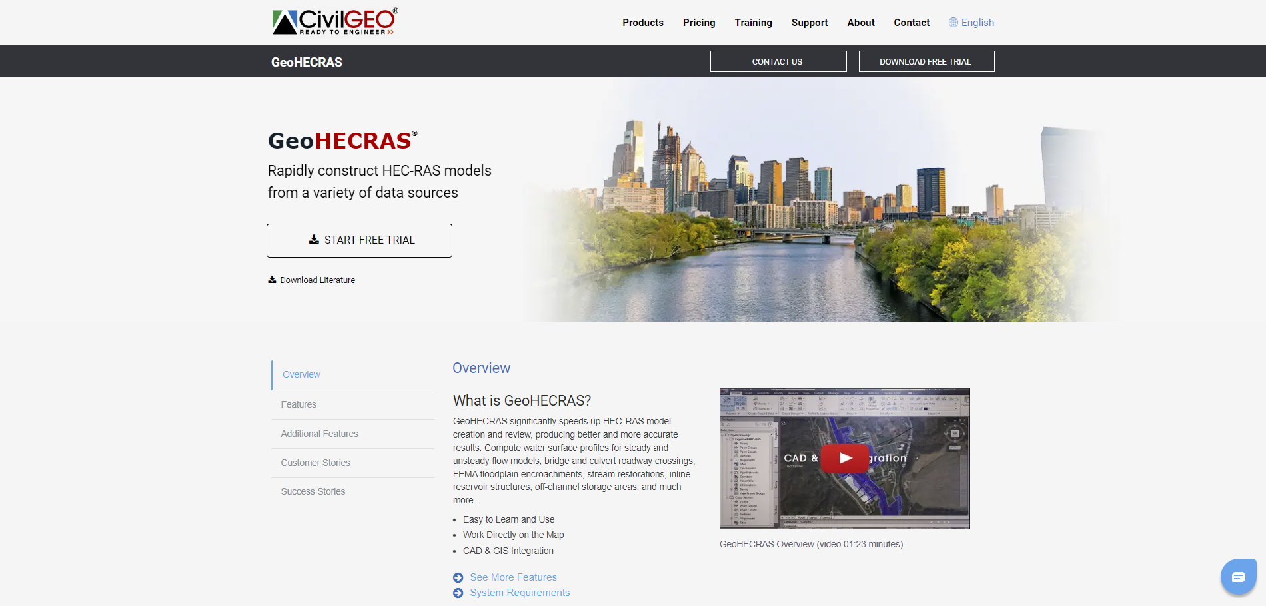Select the Pricing menu item
The height and width of the screenshot is (606, 1266).
click(698, 22)
